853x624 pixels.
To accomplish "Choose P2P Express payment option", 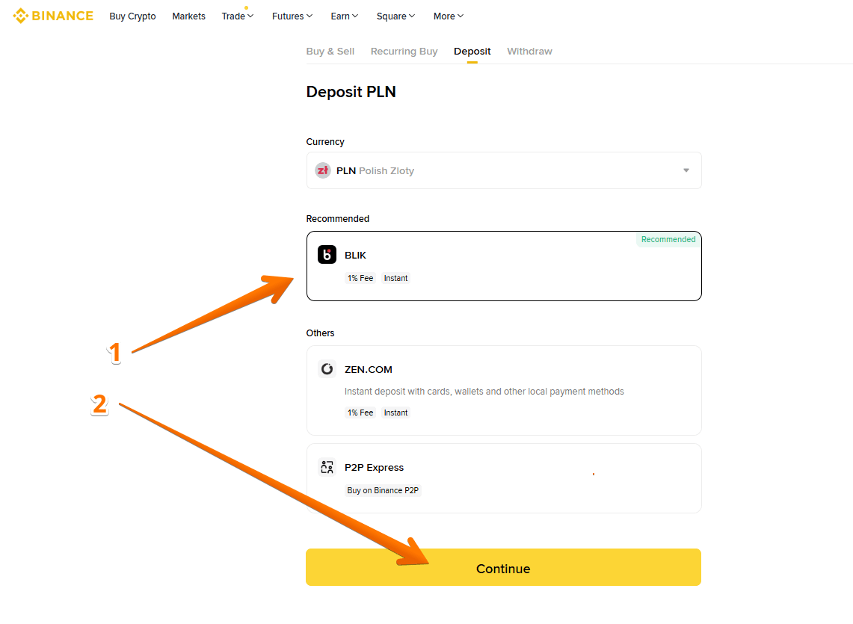I will pyautogui.click(x=503, y=478).
